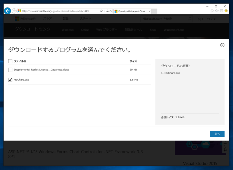Click the 次へ button
The image size is (233, 170).
[x=217, y=134]
